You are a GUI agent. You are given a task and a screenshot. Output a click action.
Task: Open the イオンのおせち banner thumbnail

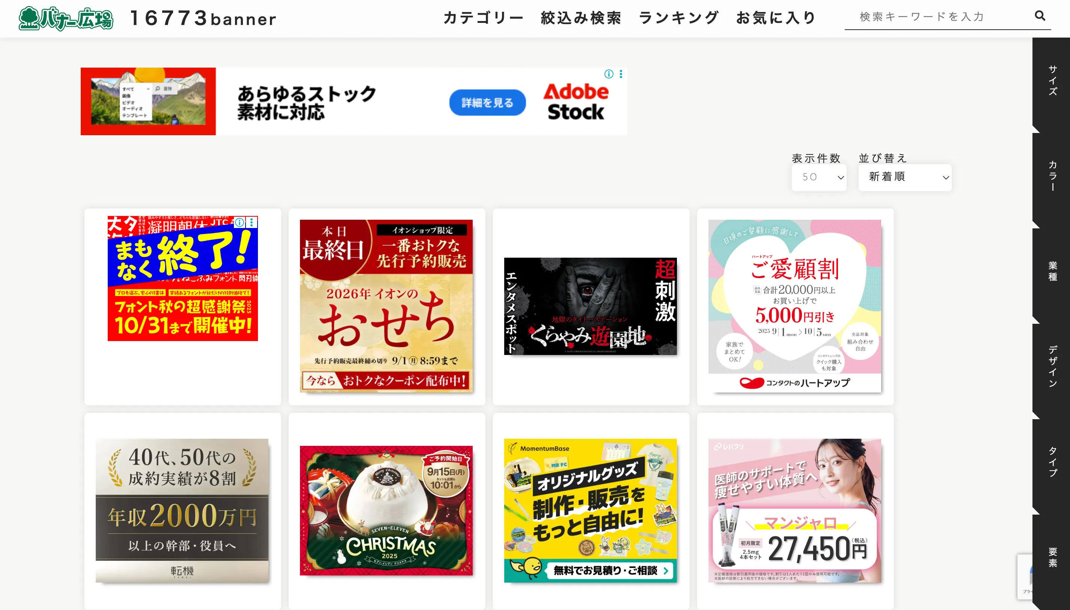click(386, 306)
